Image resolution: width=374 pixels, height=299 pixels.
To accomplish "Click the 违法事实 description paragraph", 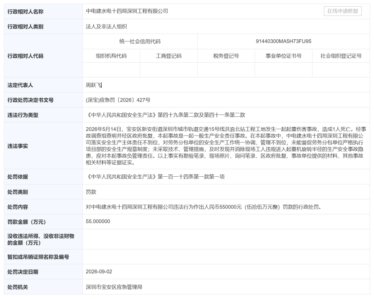I will pos(226,146).
